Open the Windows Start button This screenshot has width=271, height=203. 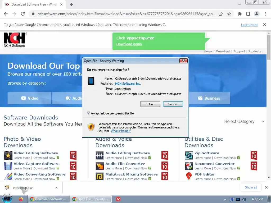pyautogui.click(x=7, y=199)
